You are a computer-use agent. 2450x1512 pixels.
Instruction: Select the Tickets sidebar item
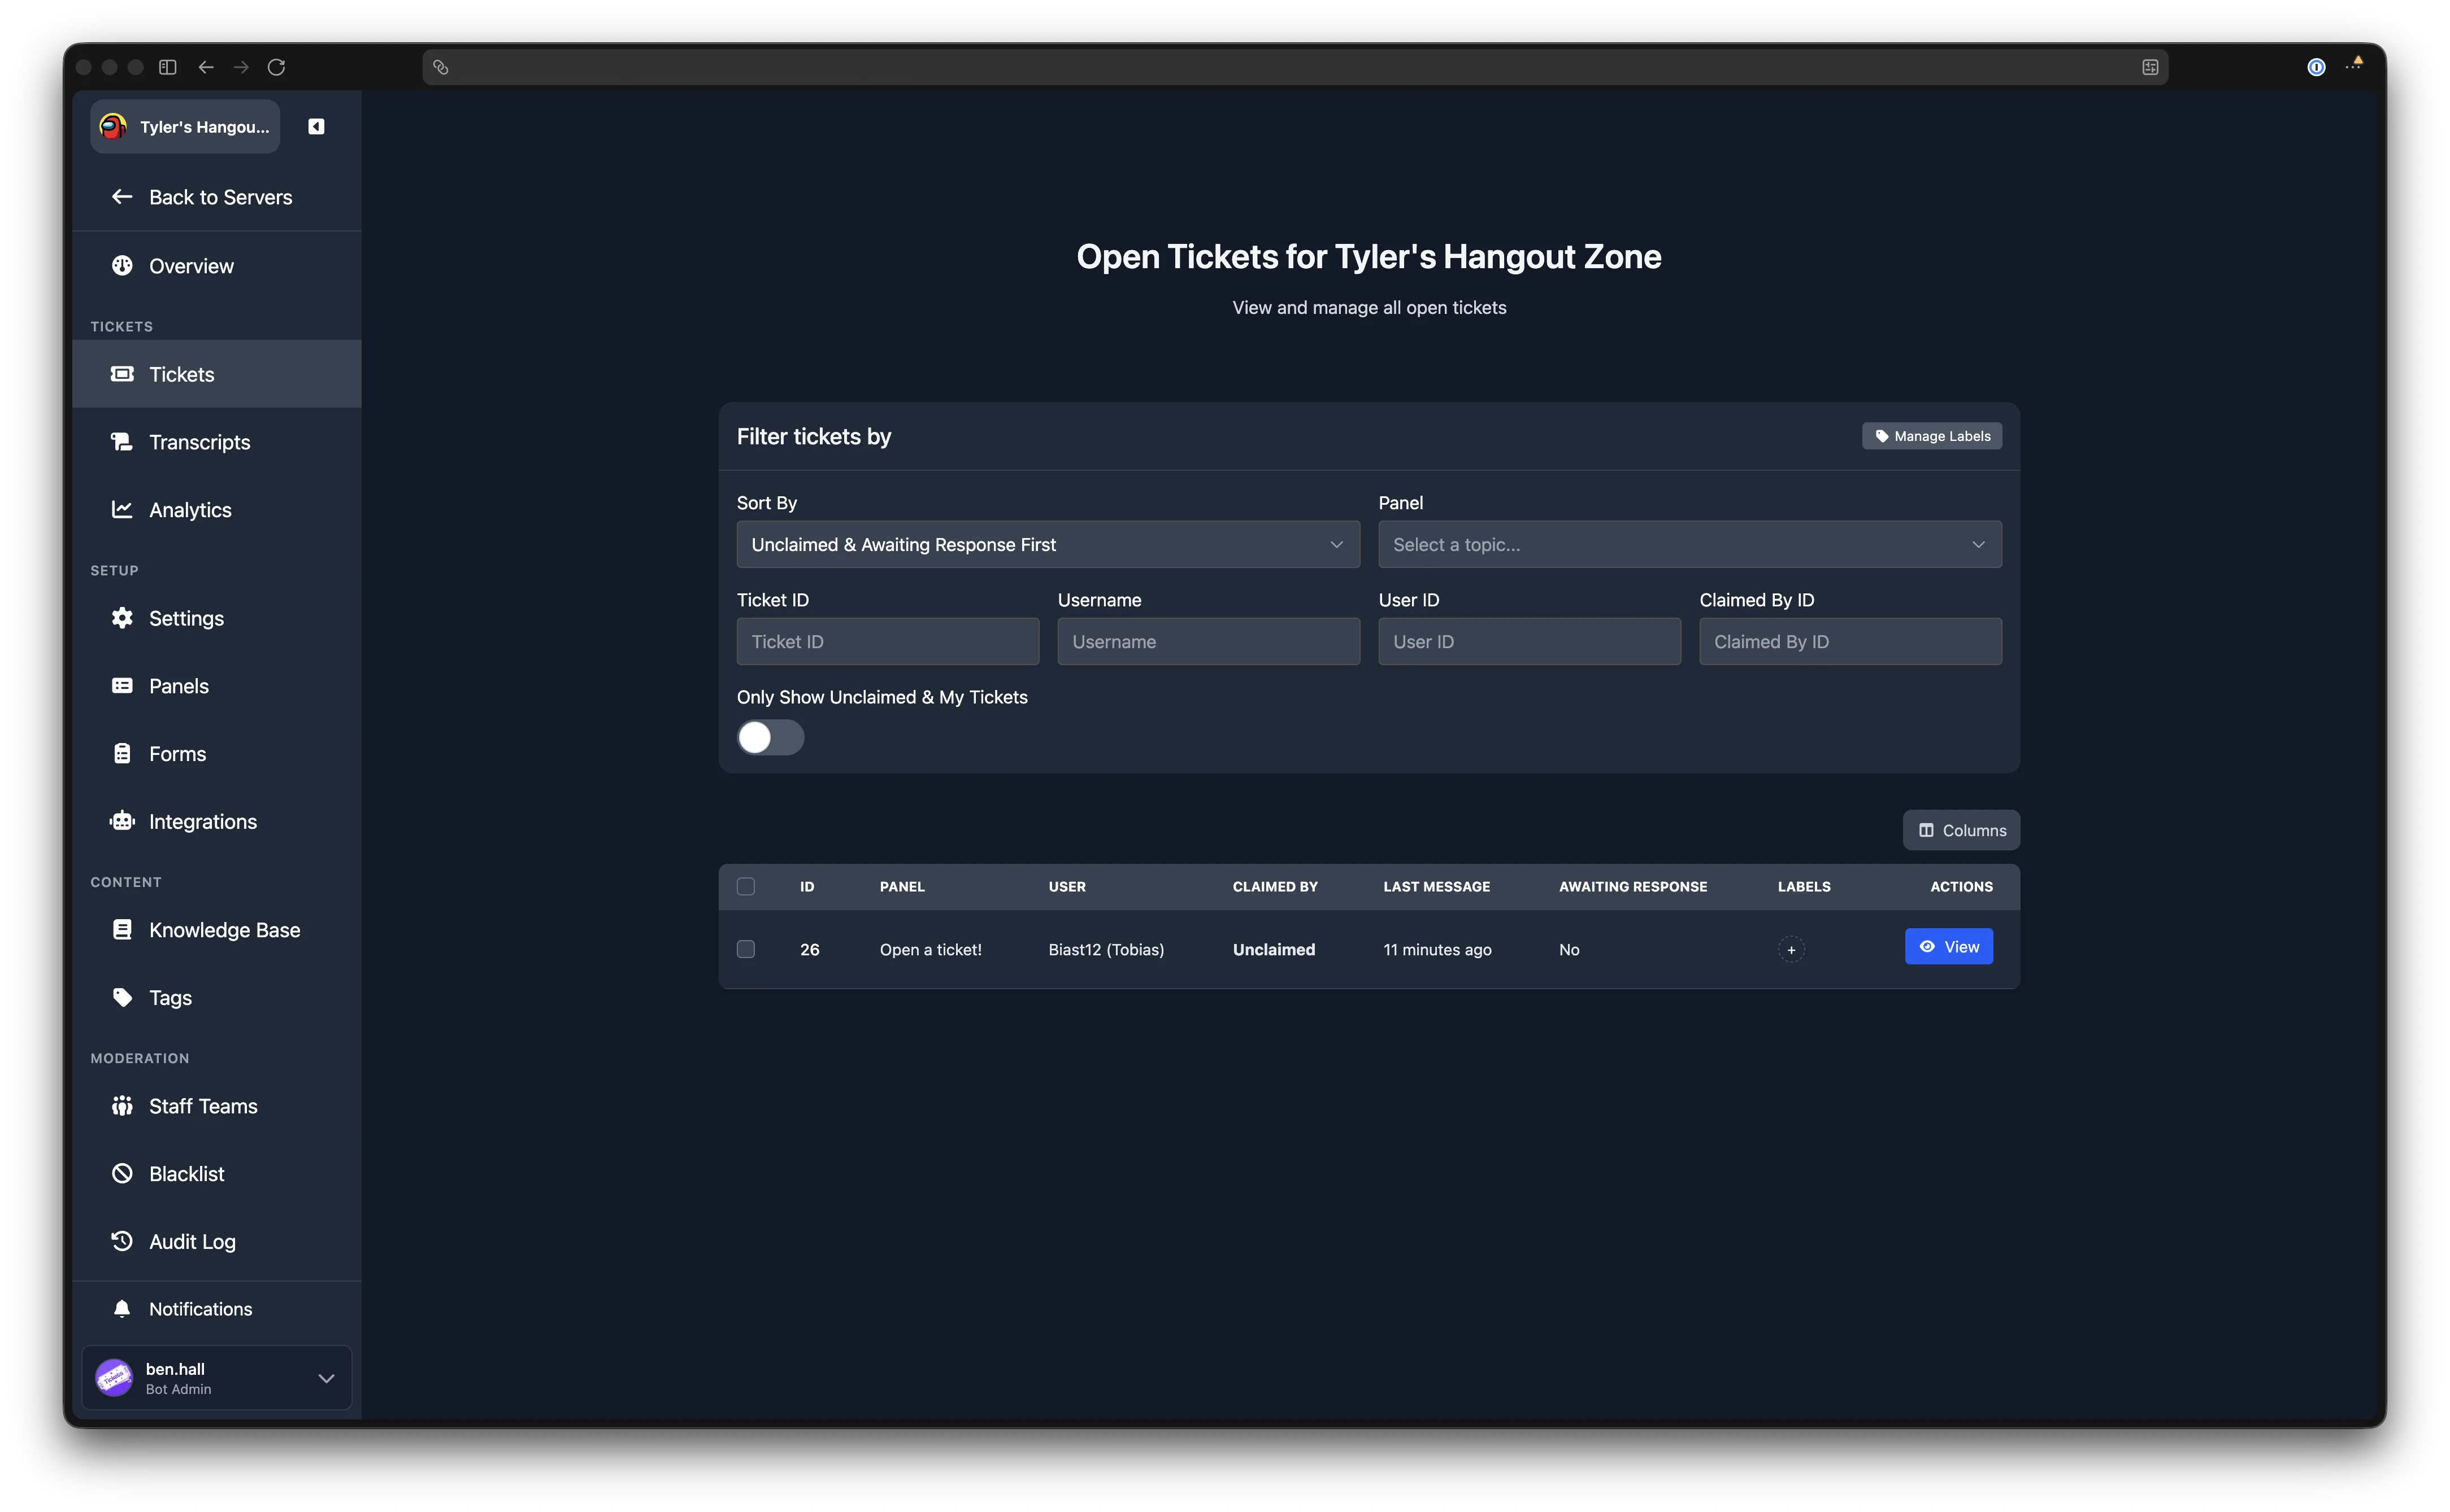pyautogui.click(x=217, y=374)
